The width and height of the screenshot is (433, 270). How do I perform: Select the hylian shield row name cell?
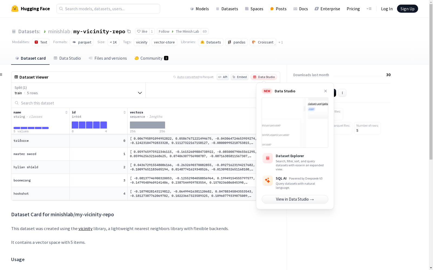pyautogui.click(x=40, y=167)
